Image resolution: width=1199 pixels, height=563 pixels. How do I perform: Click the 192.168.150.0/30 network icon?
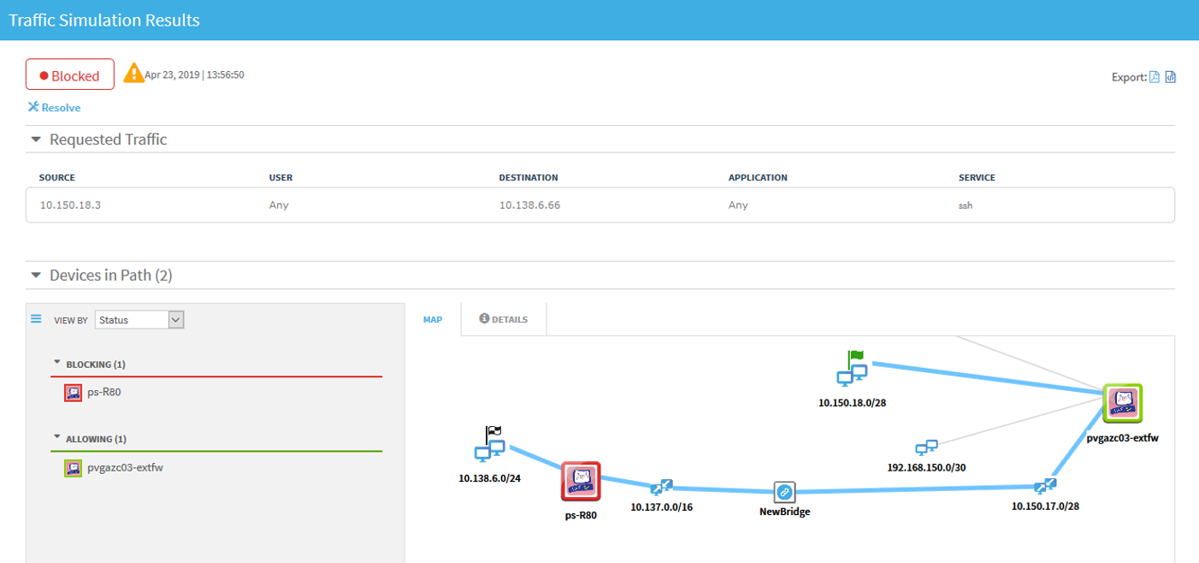point(927,447)
